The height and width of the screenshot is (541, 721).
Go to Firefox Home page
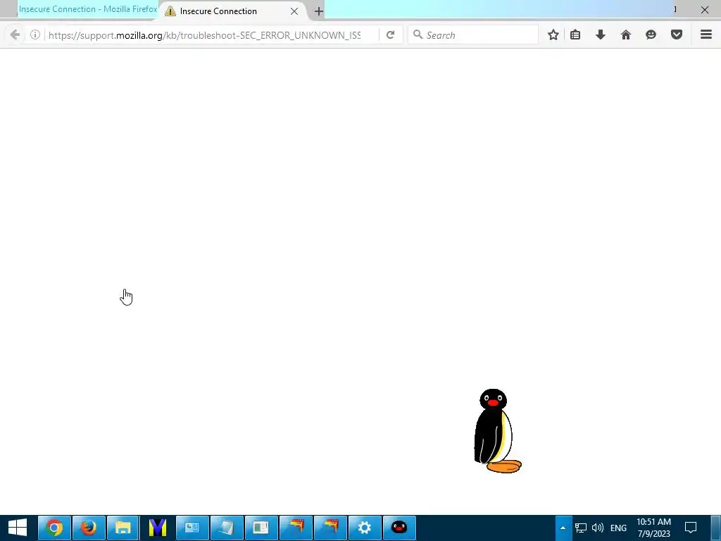point(626,35)
